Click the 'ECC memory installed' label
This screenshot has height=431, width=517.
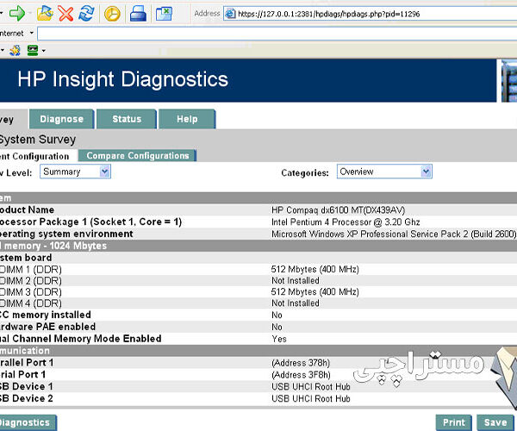[46, 315]
